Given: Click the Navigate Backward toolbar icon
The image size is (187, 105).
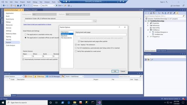Looking at the screenshot, I should (x=4, y=6).
